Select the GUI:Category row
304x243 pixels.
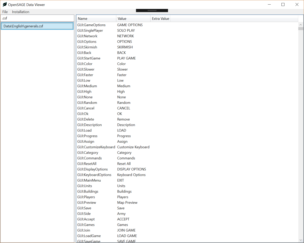point(187,153)
